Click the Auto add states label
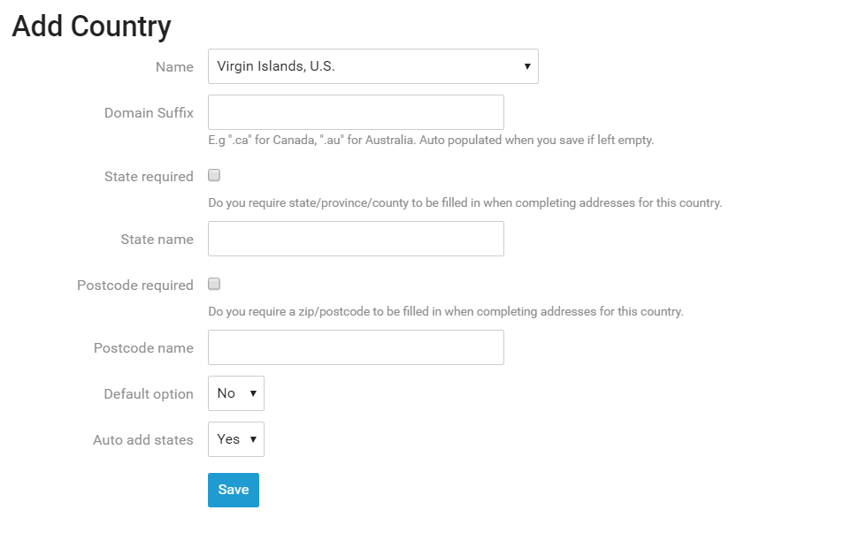 (143, 440)
